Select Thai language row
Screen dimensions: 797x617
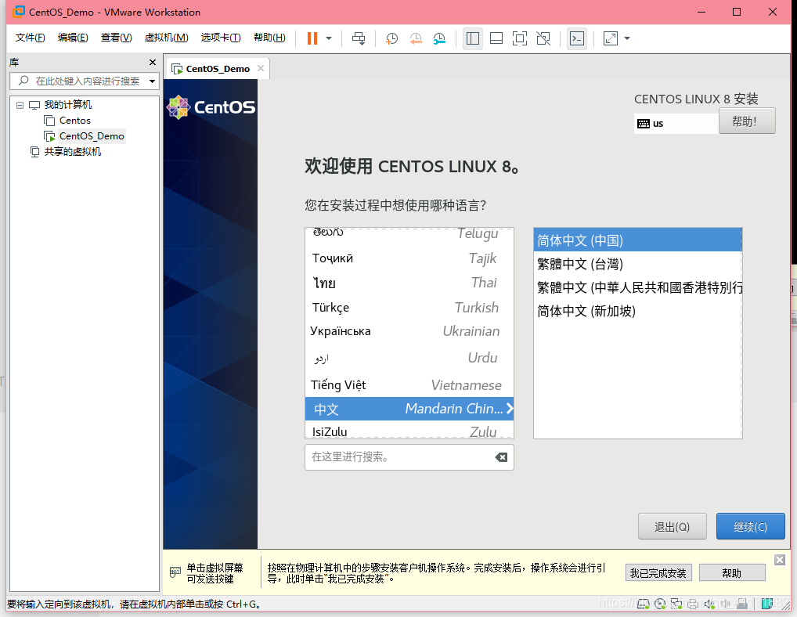coord(409,283)
